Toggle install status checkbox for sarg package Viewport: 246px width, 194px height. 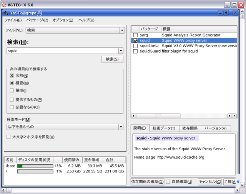135,35
